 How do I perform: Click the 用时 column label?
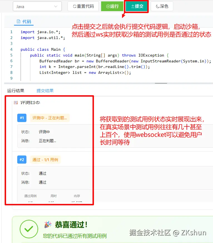53,196
